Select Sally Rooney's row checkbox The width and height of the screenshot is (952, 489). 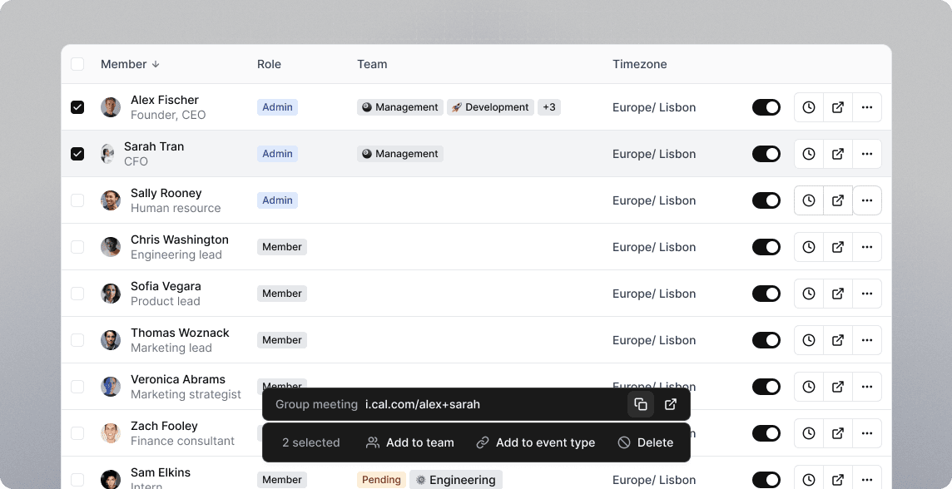(x=77, y=200)
